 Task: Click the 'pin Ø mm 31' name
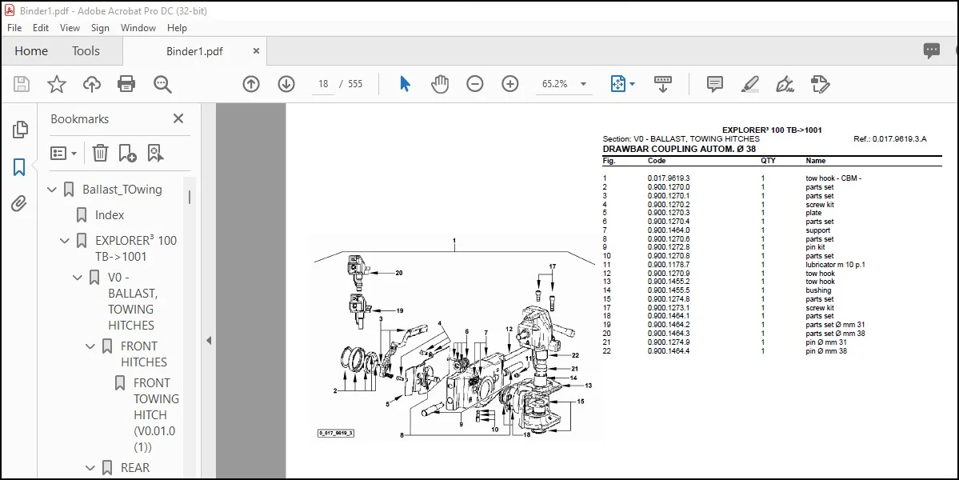coord(825,342)
